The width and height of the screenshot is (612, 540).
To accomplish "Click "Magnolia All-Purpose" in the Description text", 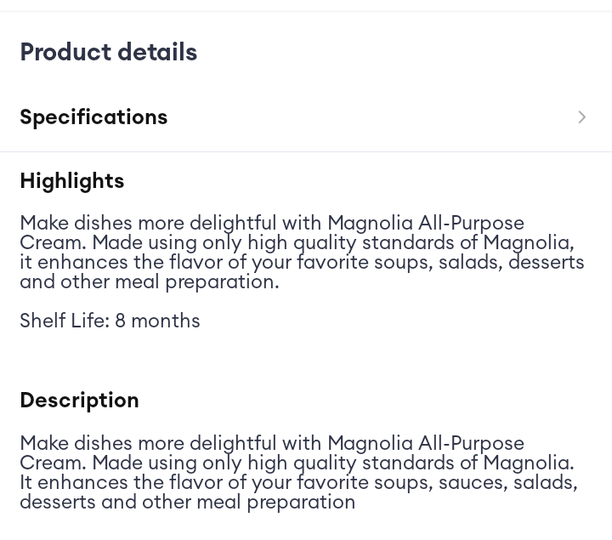I will pos(425,444).
